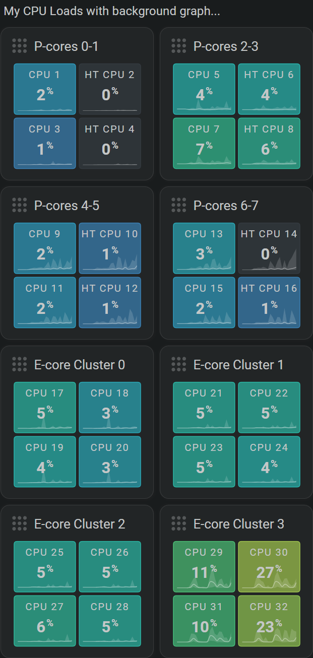The width and height of the screenshot is (313, 658).
Task: Click the "P-cores 6-7" card title
Action: click(x=226, y=206)
